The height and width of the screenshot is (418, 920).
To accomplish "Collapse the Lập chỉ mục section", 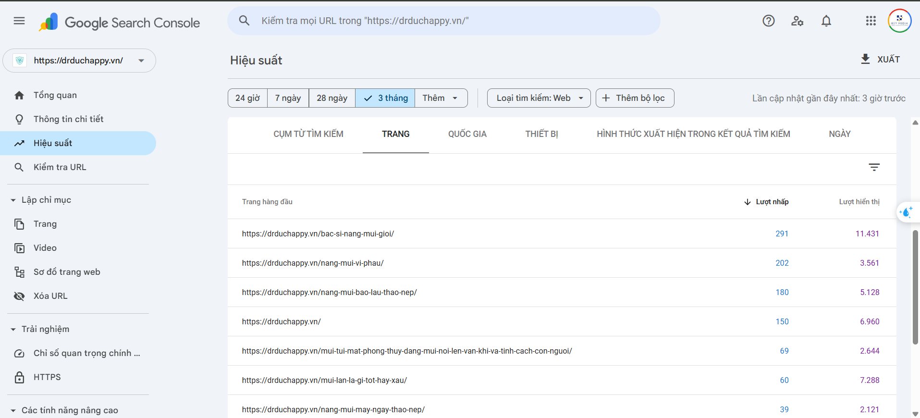I will click(13, 200).
